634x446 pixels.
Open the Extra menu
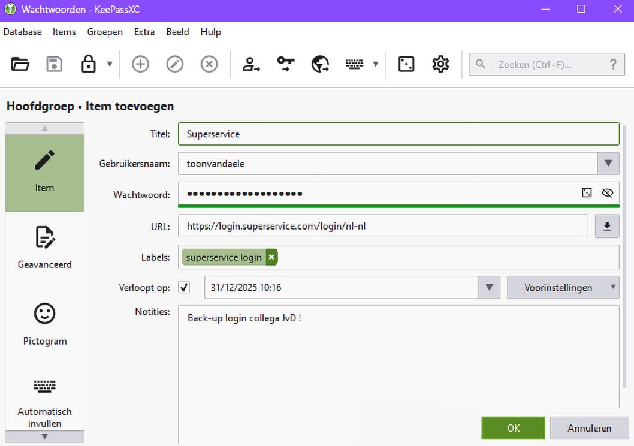click(144, 32)
